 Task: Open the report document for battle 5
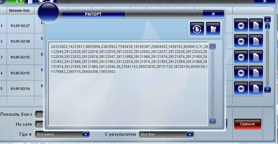(256, 88)
